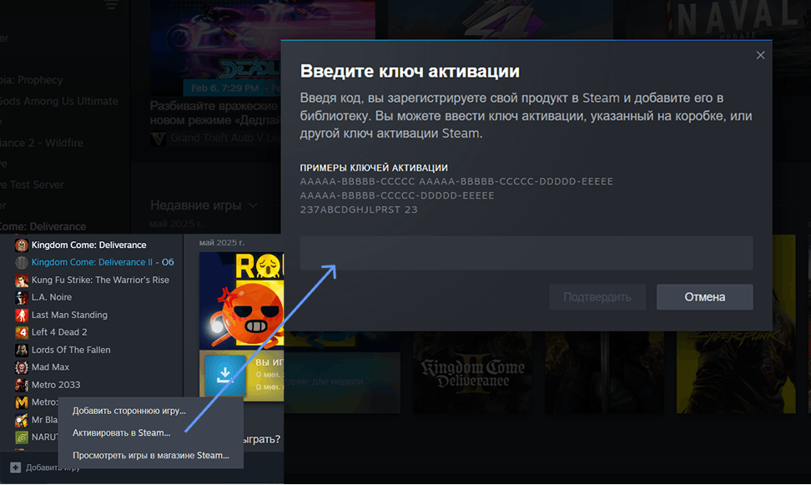811x485 pixels.
Task: Click the Kung Fu Strike game icon
Action: 21,279
